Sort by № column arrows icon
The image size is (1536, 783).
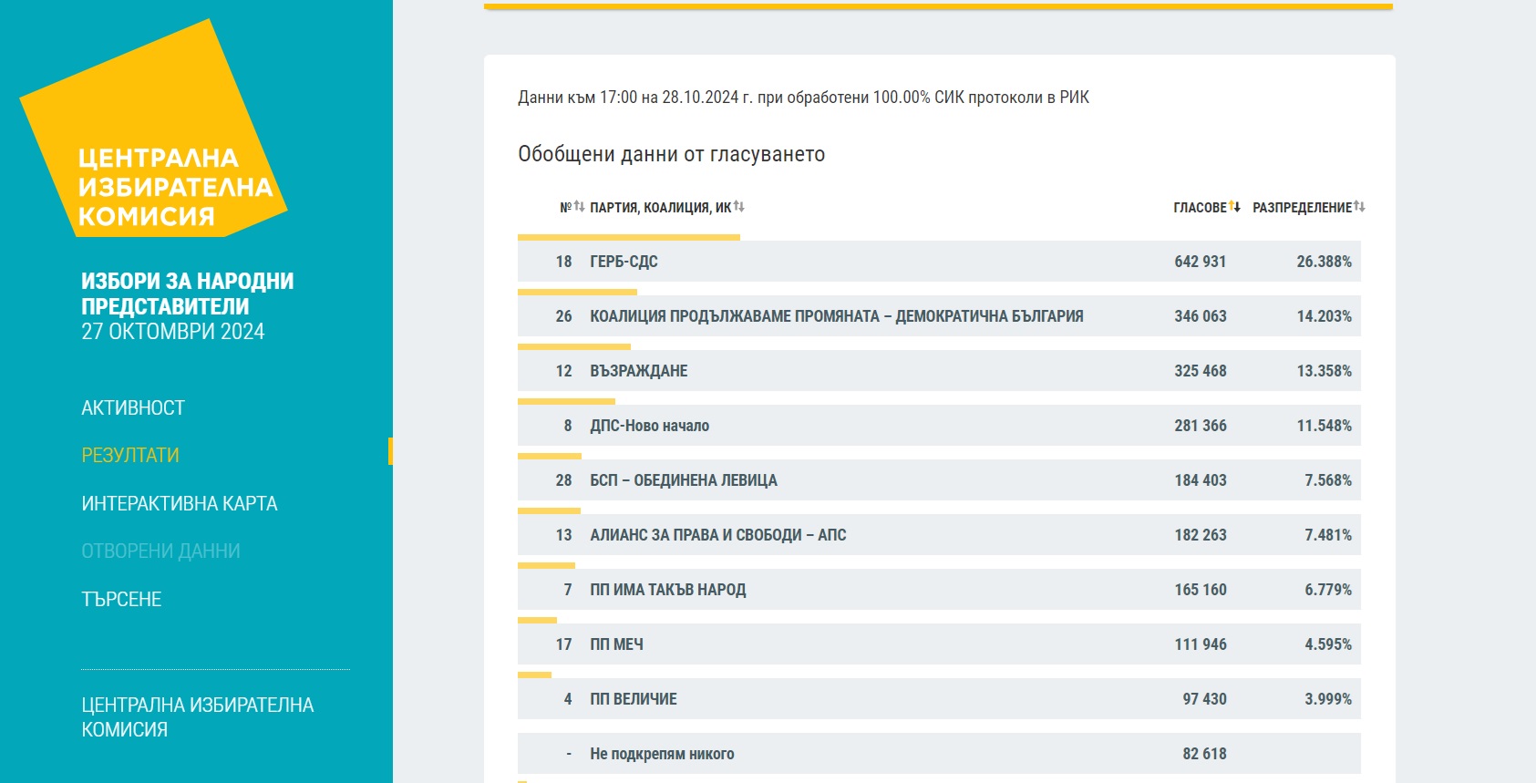pyautogui.click(x=579, y=207)
